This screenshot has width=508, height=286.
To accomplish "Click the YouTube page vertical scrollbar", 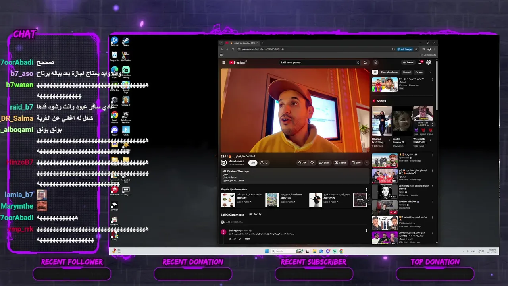I will pyautogui.click(x=437, y=85).
